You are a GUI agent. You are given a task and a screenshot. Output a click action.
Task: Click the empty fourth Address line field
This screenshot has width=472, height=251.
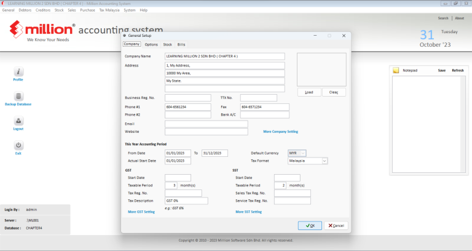(x=225, y=89)
